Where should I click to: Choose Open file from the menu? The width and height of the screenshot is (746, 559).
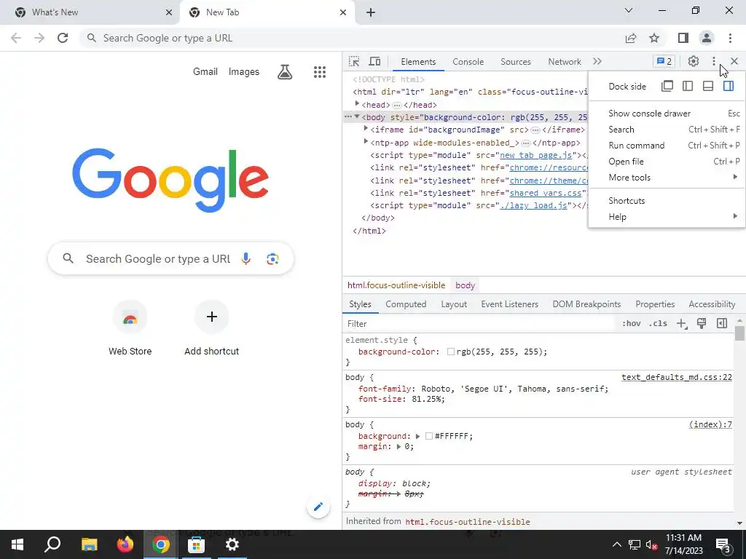point(667,162)
